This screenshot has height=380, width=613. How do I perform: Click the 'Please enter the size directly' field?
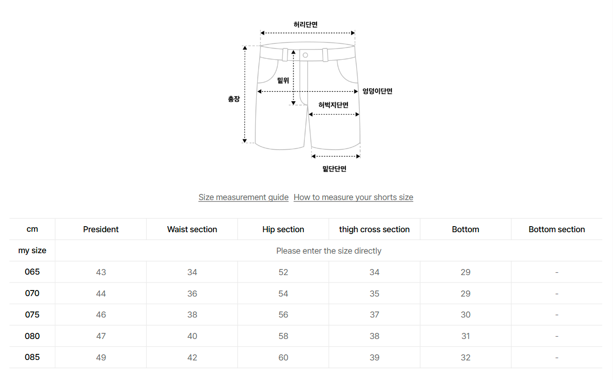[329, 251]
